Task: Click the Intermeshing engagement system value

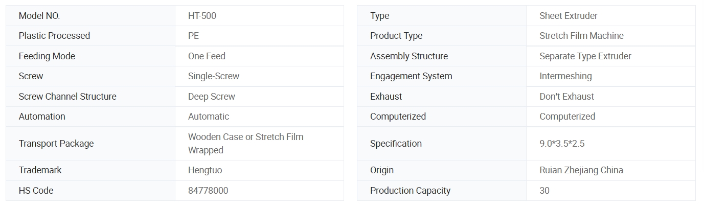Action: [565, 76]
